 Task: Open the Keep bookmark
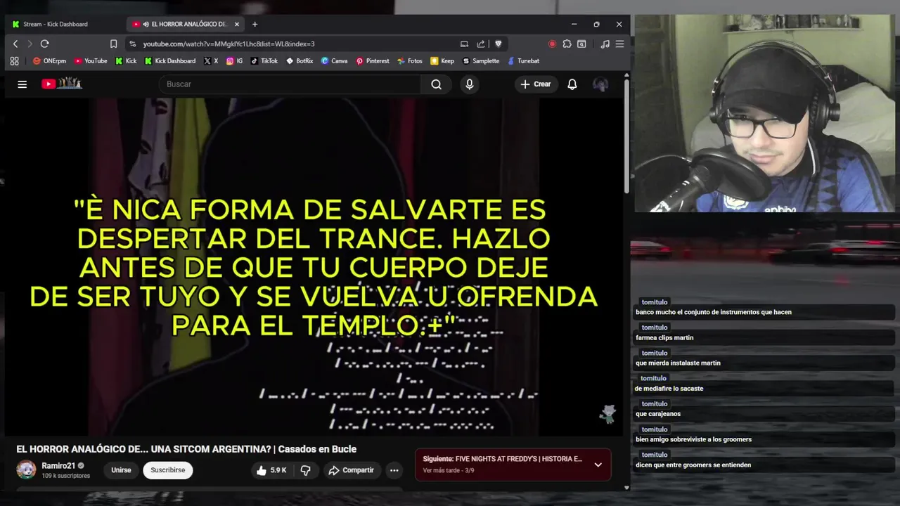(442, 61)
